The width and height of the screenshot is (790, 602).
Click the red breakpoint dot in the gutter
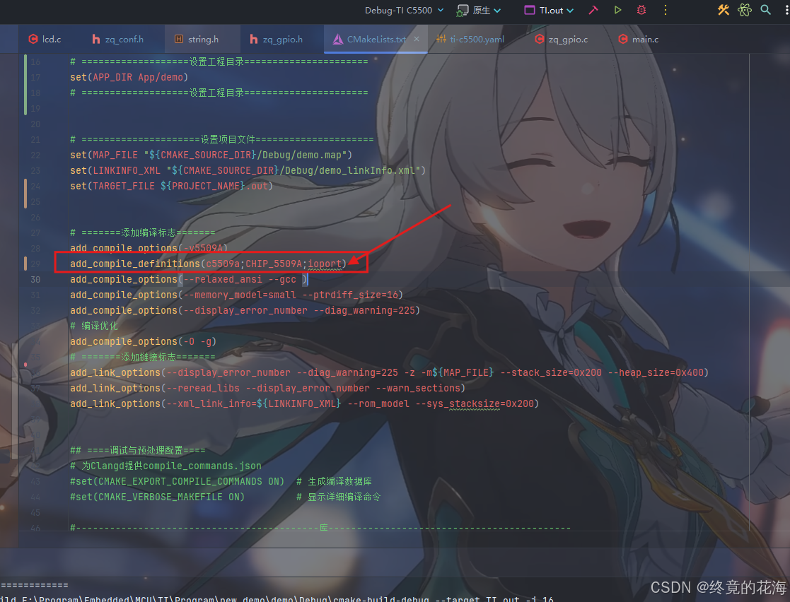point(25,365)
